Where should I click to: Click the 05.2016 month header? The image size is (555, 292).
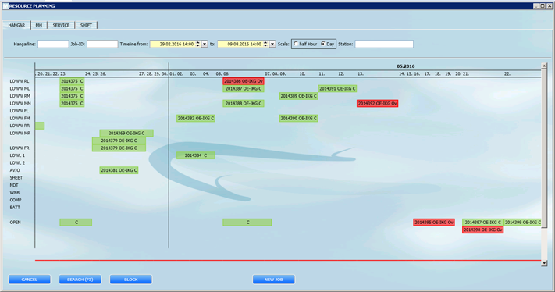point(406,66)
